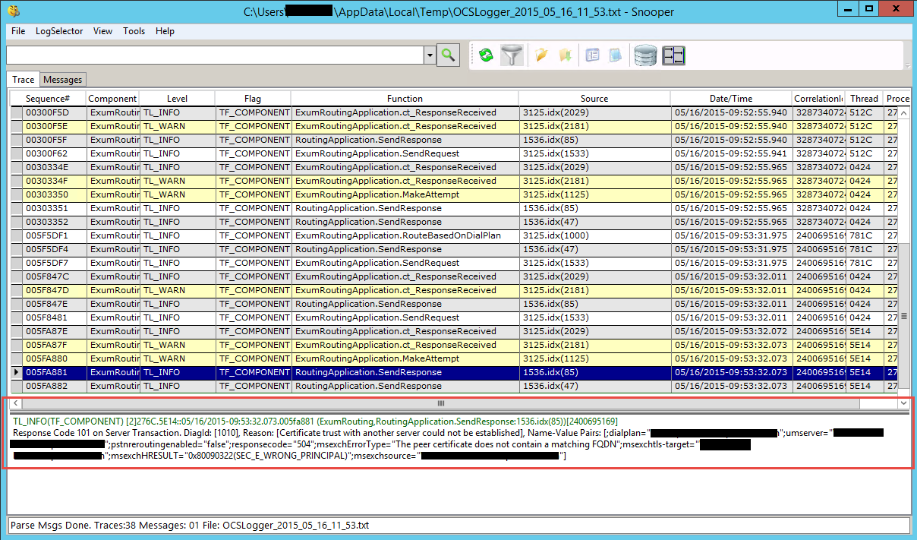This screenshot has height=540, width=917.
Task: Select trace row 0030334F
Action: pos(454,181)
